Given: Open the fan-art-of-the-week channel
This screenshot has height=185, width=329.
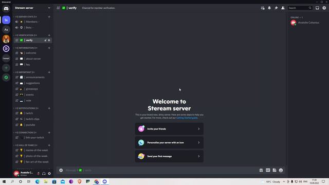Looking at the screenshot, I should tap(33, 162).
